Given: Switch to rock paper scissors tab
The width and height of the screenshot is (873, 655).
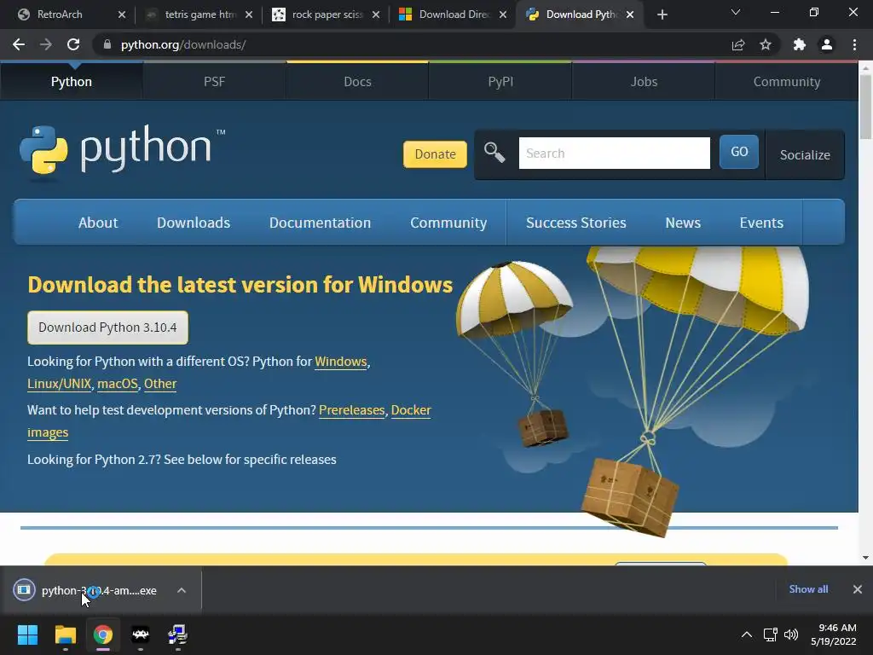Looking at the screenshot, I should [x=327, y=14].
